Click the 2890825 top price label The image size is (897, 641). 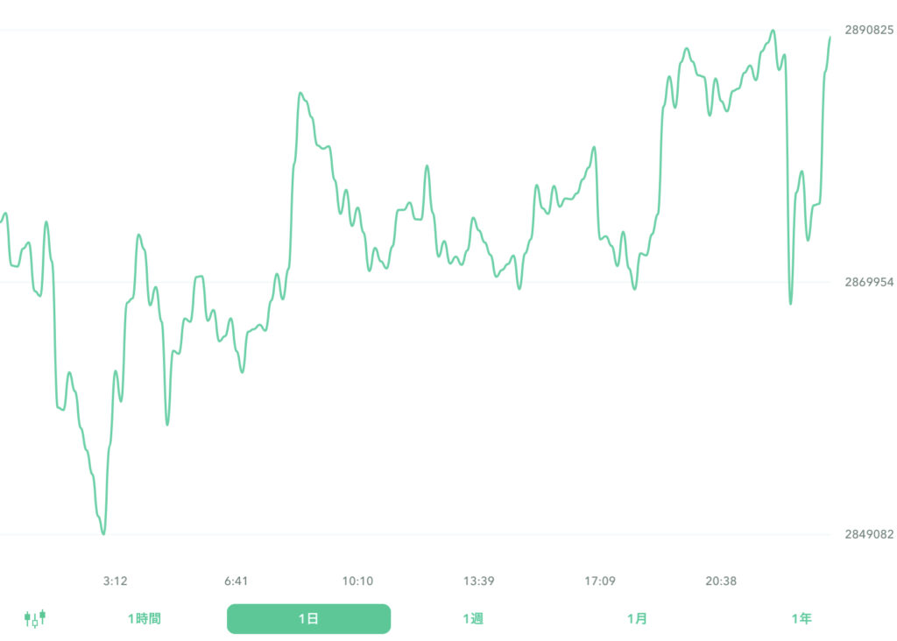869,30
